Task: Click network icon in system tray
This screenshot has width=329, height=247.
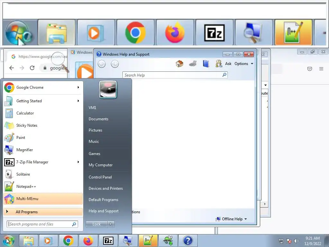Action: (281, 241)
